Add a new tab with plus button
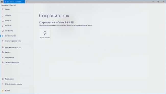The width and height of the screenshot is (166, 94). pos(27,2)
